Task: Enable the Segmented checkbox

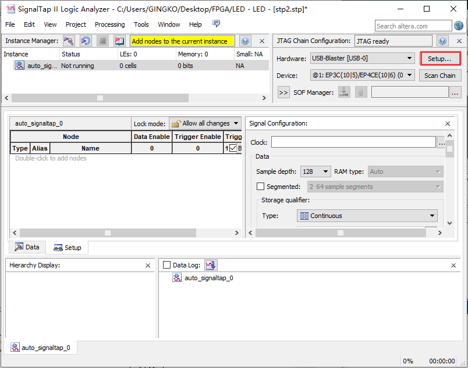Action: click(260, 187)
